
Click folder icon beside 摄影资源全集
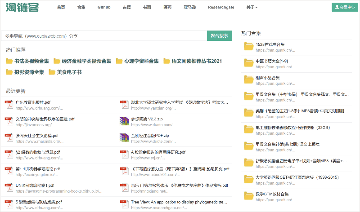(x=9, y=72)
